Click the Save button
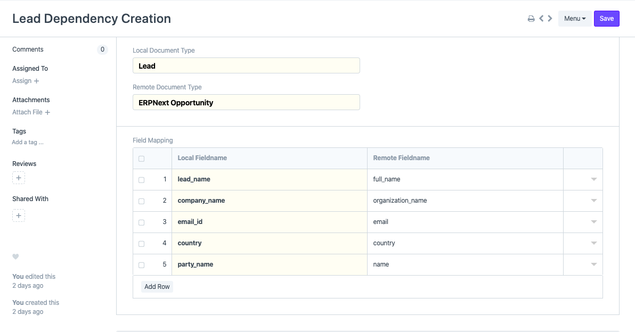This screenshot has width=635, height=332. [x=606, y=18]
